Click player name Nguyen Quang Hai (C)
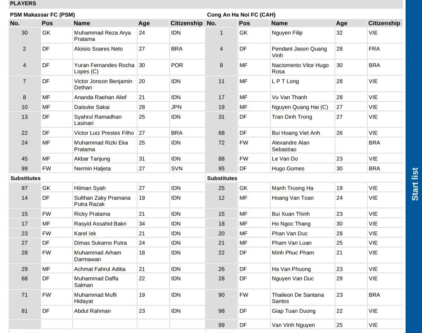 click(x=300, y=107)
